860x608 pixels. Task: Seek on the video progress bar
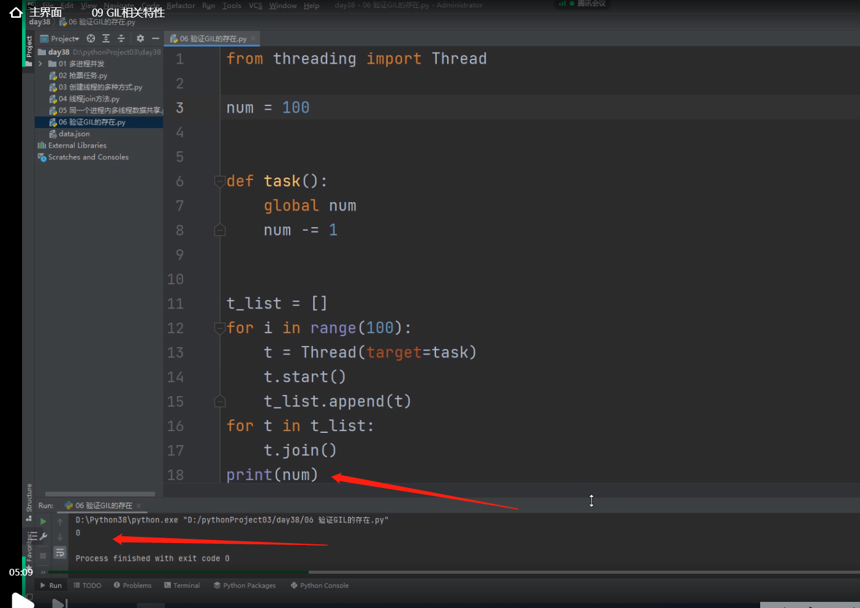[453, 572]
